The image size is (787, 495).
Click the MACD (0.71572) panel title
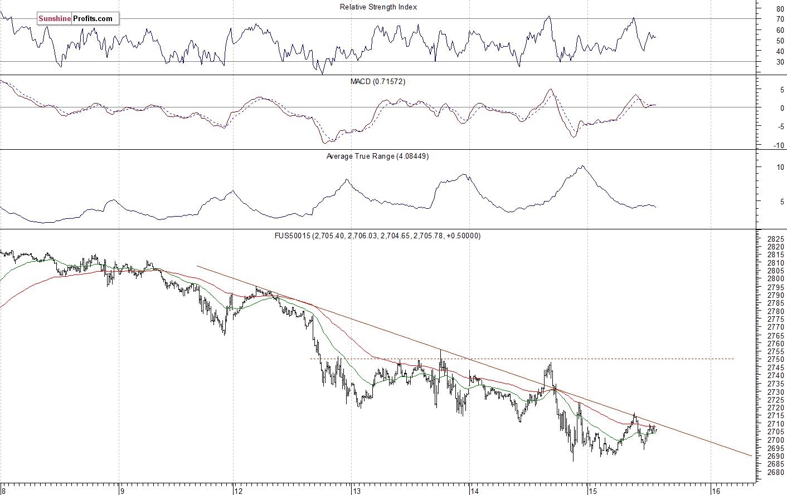click(x=378, y=82)
